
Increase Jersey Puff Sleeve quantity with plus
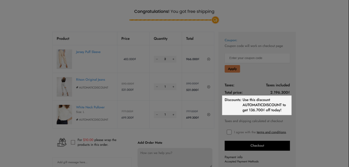173,59
